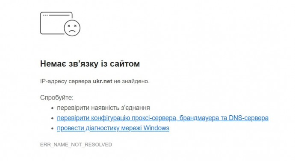
Task: Click the word Windows in diagnostics link
Action: 156,128
